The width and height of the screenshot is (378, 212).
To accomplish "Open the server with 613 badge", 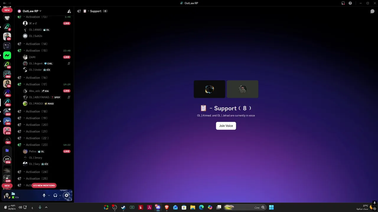I will pos(7,130).
